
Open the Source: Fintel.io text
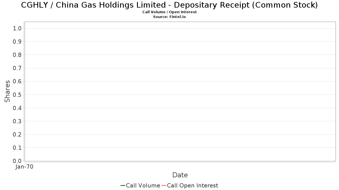click(169, 17)
